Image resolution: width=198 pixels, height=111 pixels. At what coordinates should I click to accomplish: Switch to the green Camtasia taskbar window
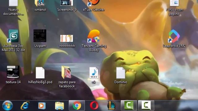click(x=129, y=105)
